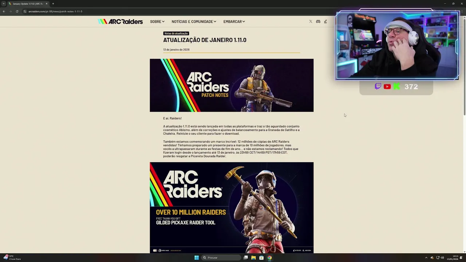Open the network icon in system tray
The image size is (466, 262).
pyautogui.click(x=438, y=258)
